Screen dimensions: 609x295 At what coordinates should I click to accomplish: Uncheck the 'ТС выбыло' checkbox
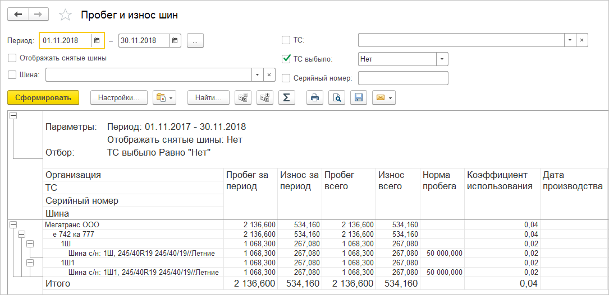pos(286,58)
